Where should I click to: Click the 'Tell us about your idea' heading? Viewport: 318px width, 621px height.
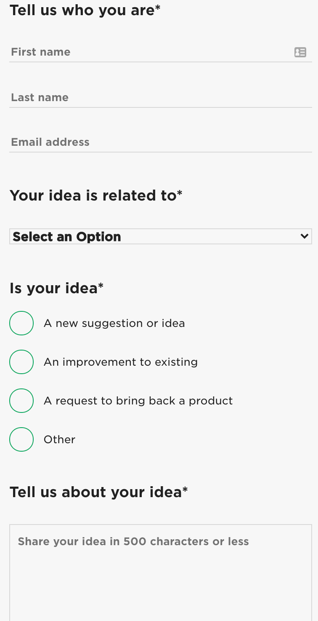click(98, 492)
